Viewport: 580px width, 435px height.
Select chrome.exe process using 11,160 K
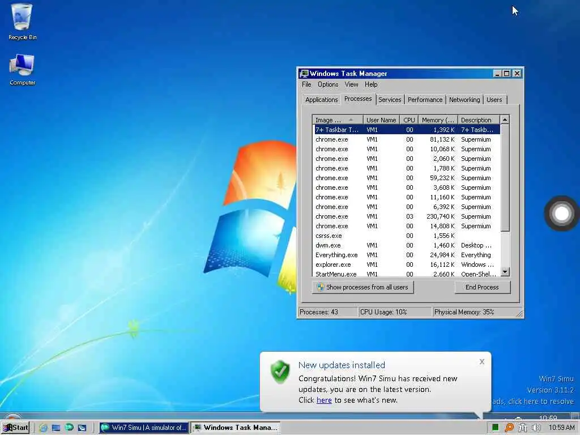[407, 197]
